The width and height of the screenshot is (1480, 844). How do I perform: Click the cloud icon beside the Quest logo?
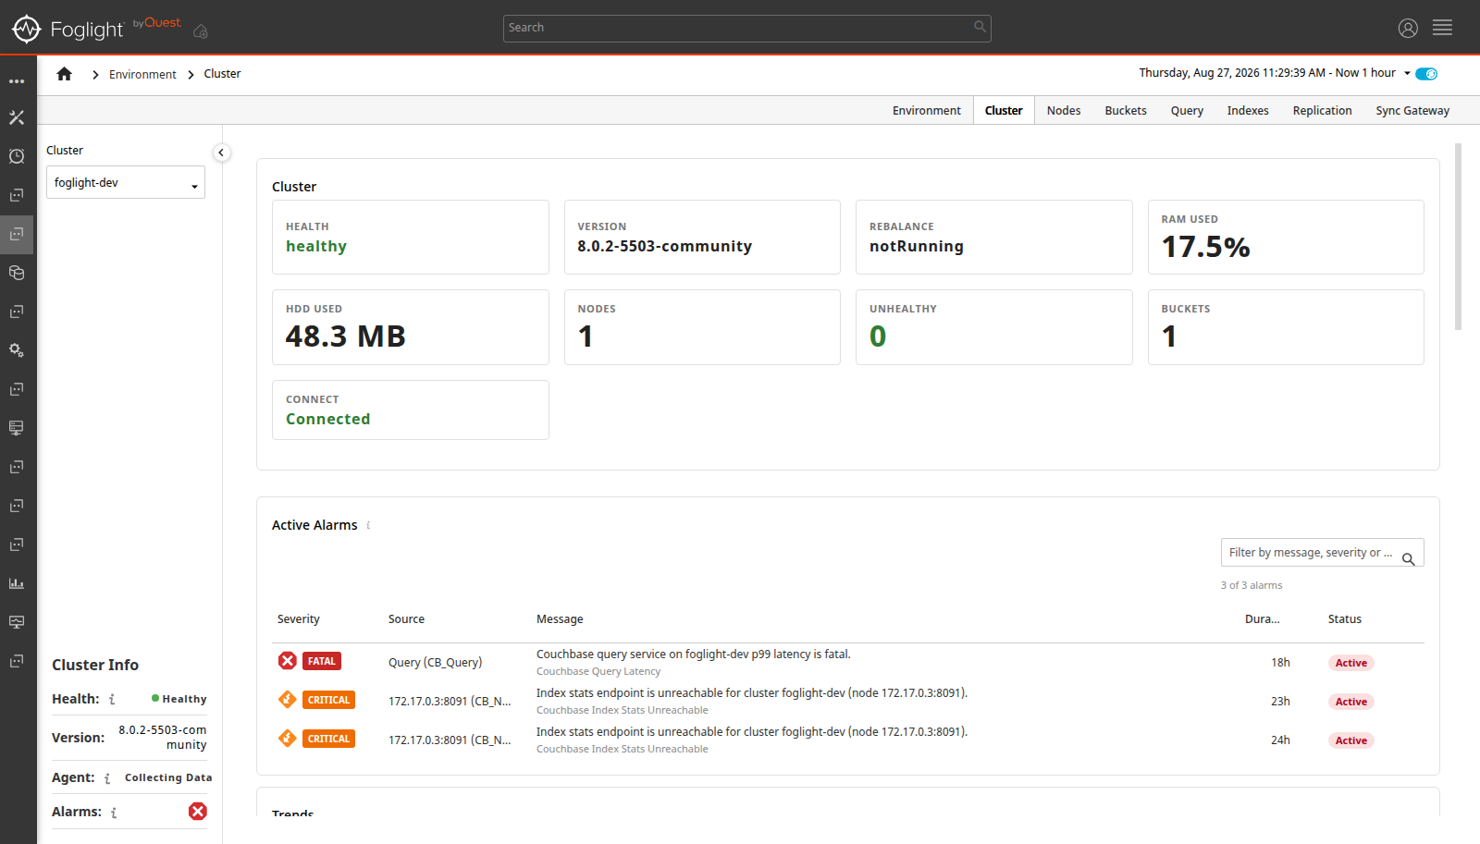pyautogui.click(x=200, y=31)
